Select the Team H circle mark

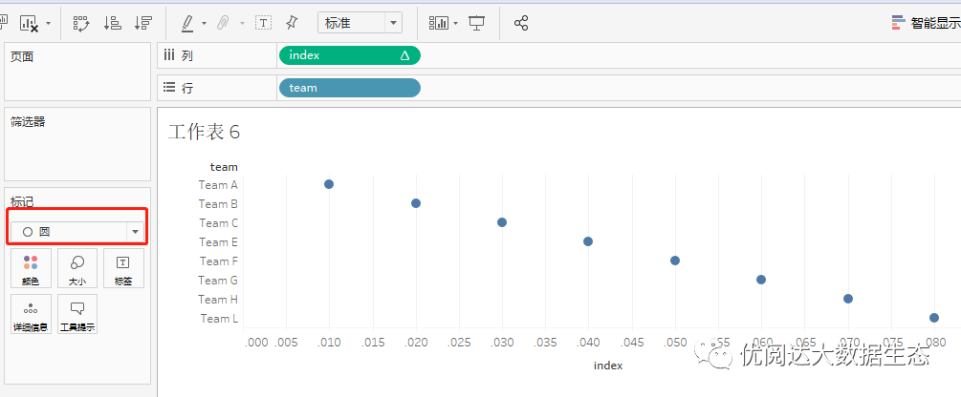click(x=848, y=299)
